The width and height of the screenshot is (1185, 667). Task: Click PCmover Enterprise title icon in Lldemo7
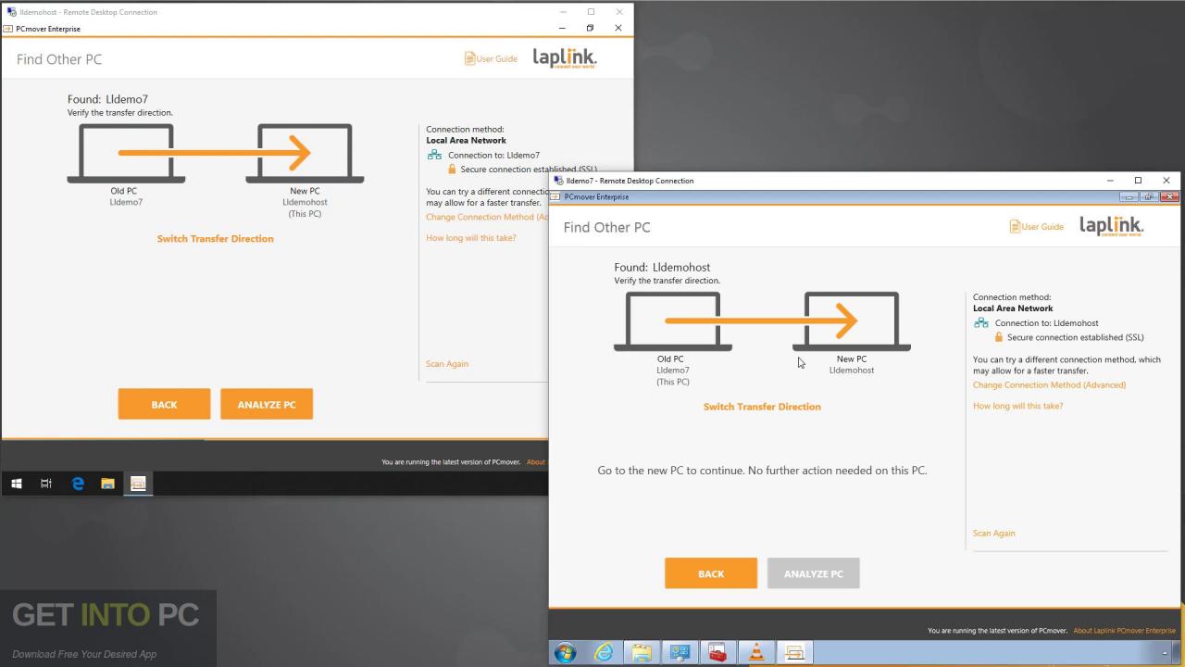point(555,196)
